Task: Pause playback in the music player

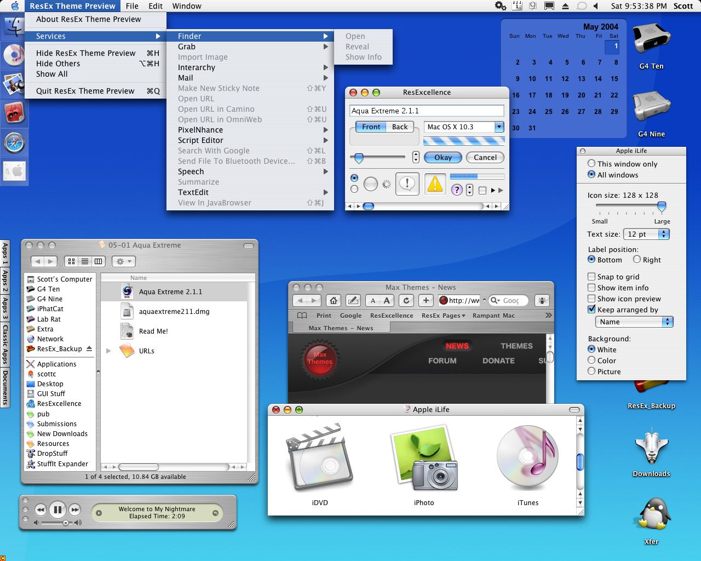Action: coord(58,510)
